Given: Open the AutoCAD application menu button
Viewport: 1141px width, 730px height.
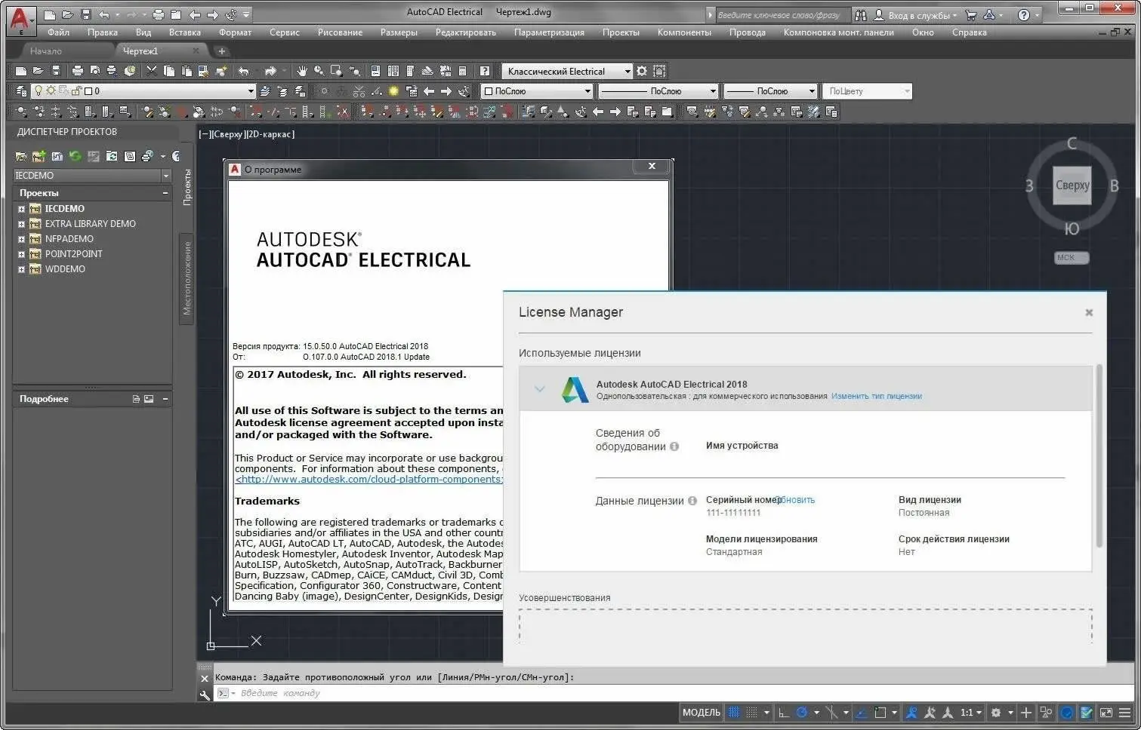Looking at the screenshot, I should tap(20, 20).
